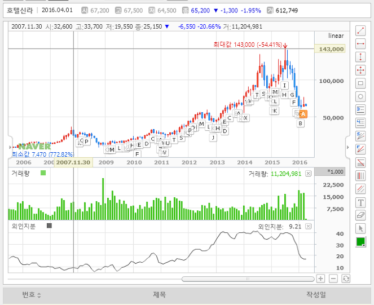The image size is (374, 305).
Task: Select the pointer cursor tool
Action: (x=360, y=228)
